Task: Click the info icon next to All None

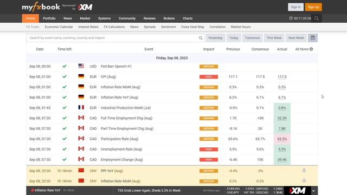Action: click(x=311, y=49)
